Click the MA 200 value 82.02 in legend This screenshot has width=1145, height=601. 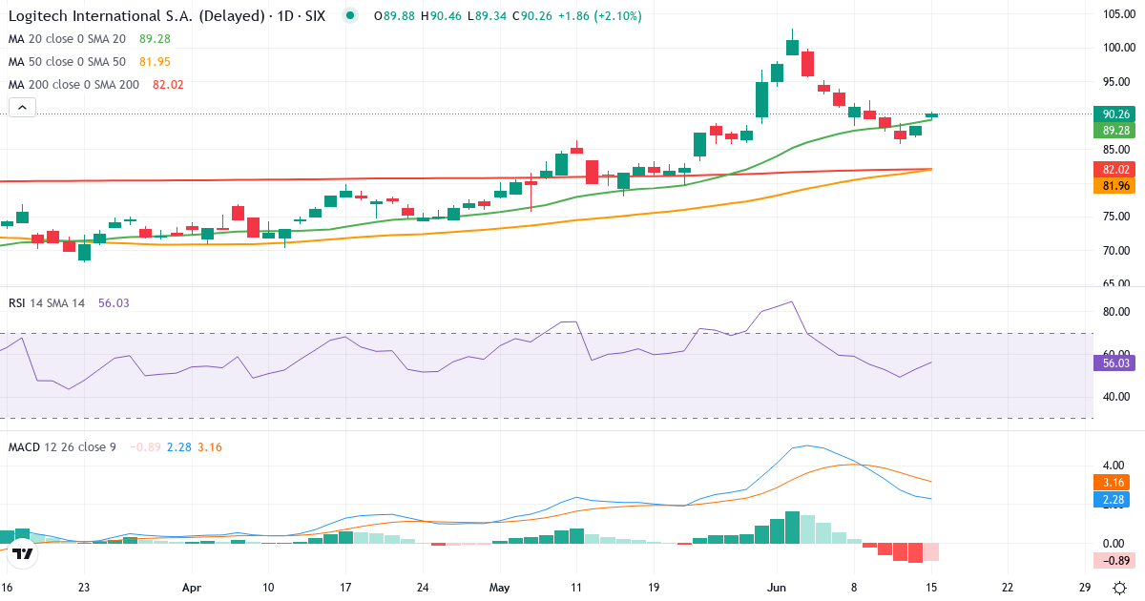(167, 85)
